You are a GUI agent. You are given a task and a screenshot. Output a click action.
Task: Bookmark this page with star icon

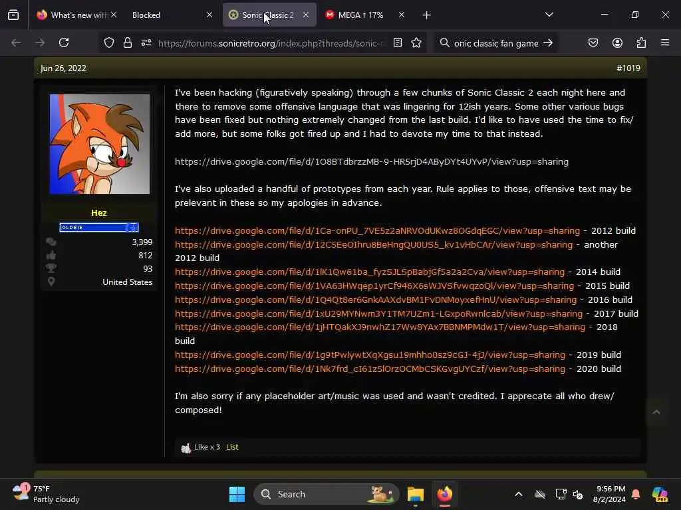click(x=416, y=42)
